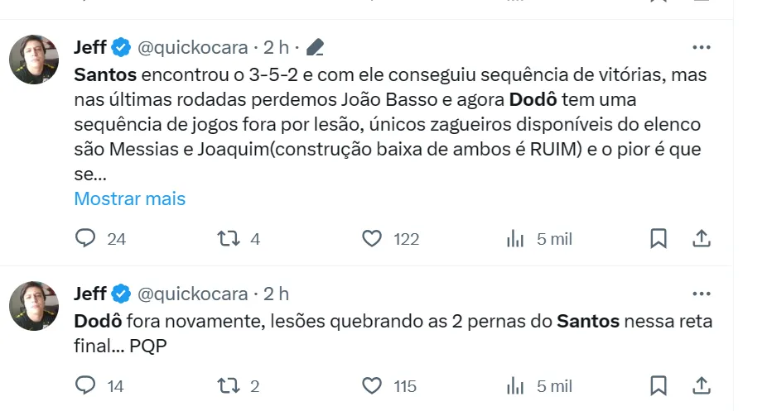This screenshot has height=411, width=767.
Task: Retweet the 3-5-2 Santos tweet
Action: 228,239
